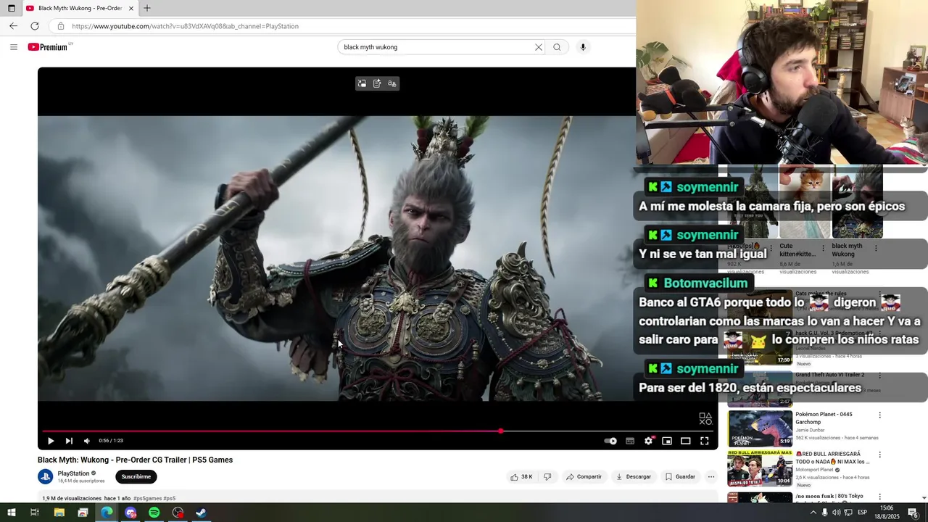Open the PlayStation channel avatar

[45, 476]
